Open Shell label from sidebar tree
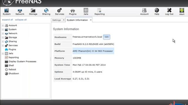Screen dimensions: 188x105 tap(11, 65)
